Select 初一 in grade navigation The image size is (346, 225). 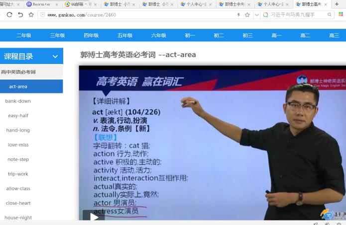(190, 35)
